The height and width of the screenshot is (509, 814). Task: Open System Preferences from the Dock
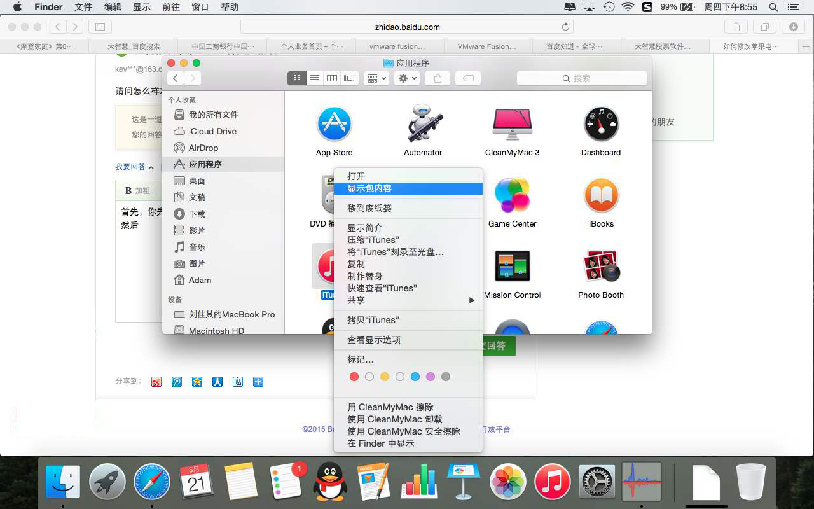coord(597,482)
